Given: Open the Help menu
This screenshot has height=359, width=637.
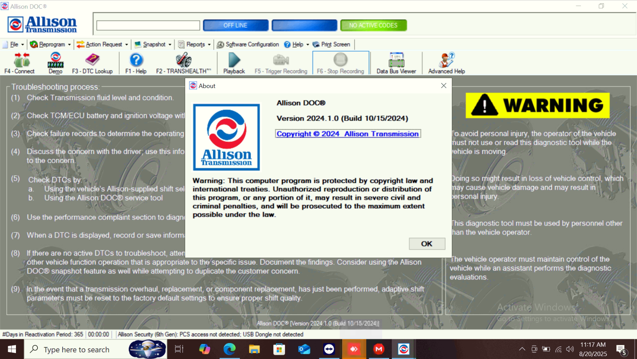Looking at the screenshot, I should coord(296,45).
